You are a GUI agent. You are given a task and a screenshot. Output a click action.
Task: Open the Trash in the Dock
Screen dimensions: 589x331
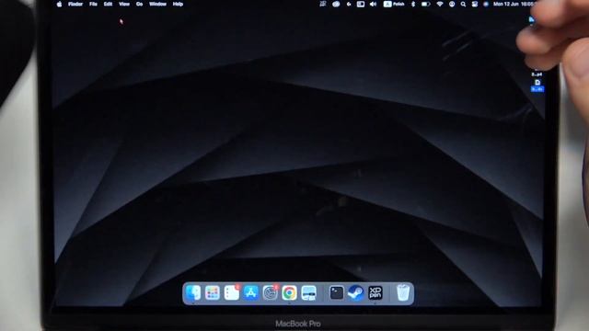(403, 292)
